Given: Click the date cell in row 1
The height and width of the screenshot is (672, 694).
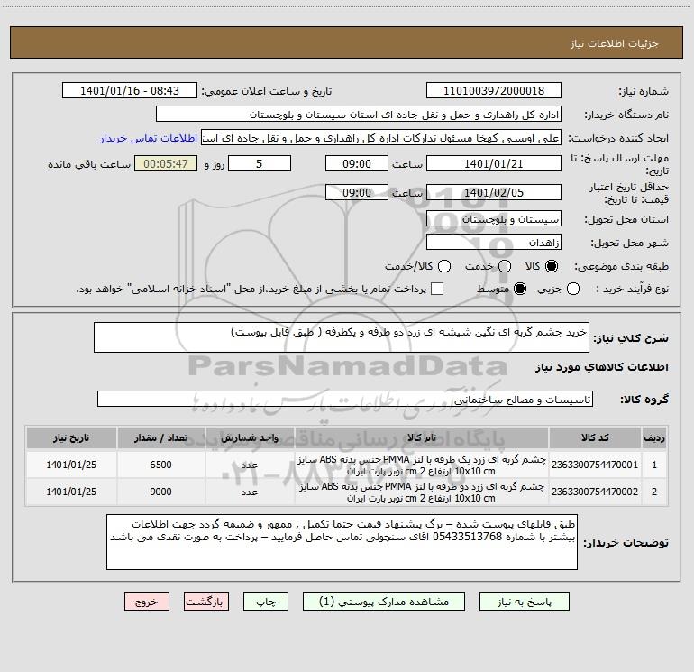Looking at the screenshot, I should point(71,465).
